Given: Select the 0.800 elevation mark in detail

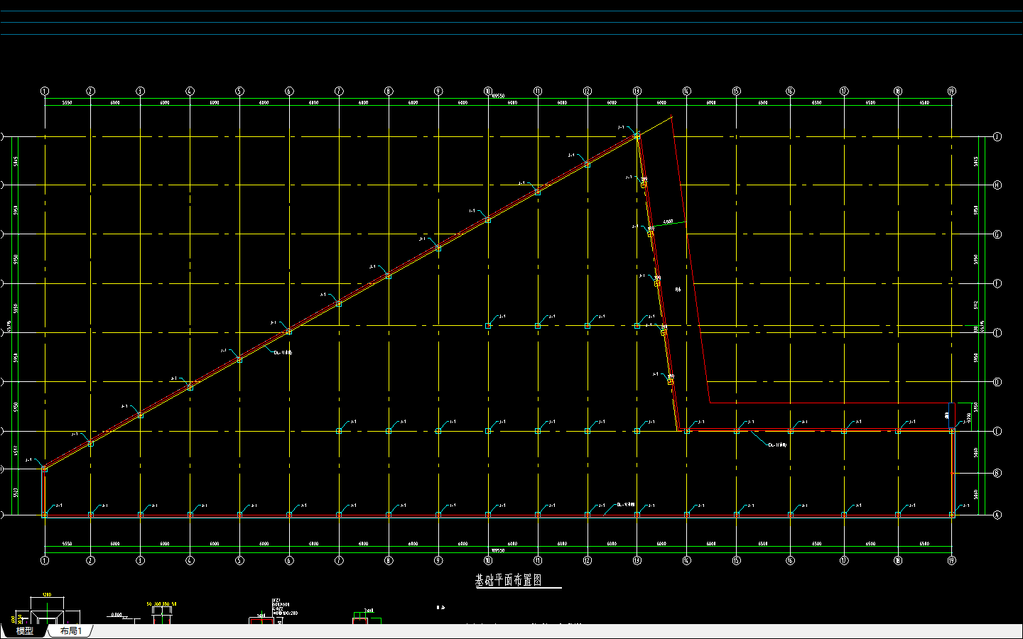Looking at the screenshot, I should click(117, 615).
